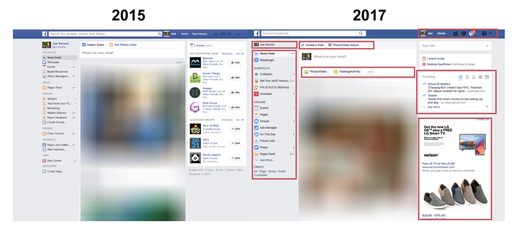Open Close Friends list in 2015 sidebar
The width and height of the screenshot is (520, 232).
click(56, 133)
